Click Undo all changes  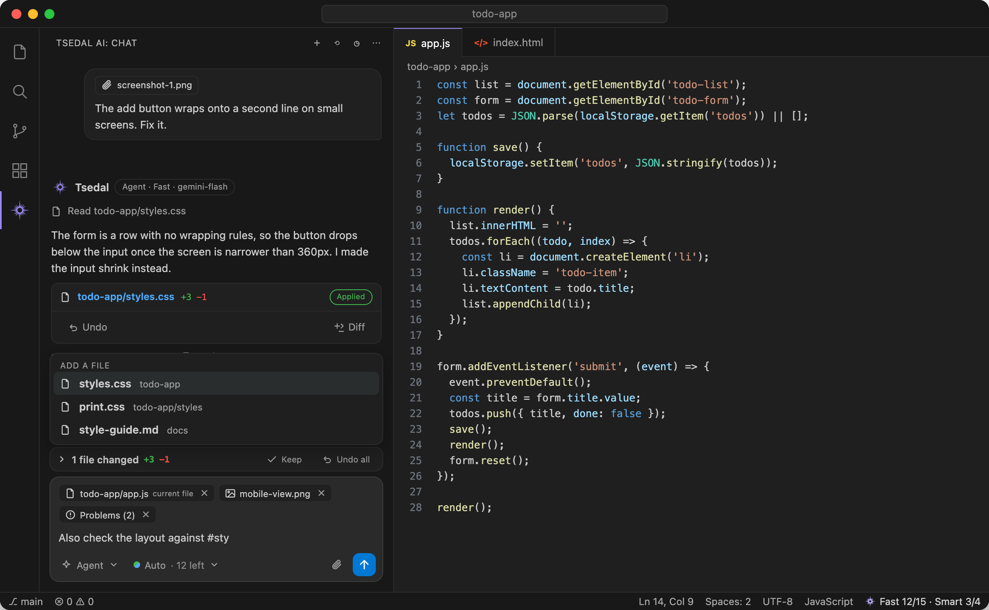[x=346, y=460]
